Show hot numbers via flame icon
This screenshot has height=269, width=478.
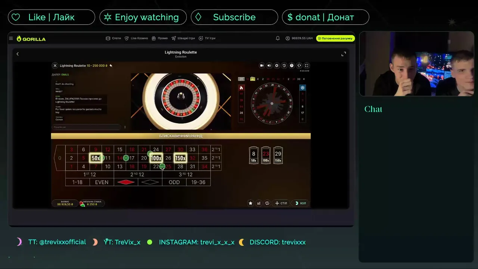pyautogui.click(x=241, y=88)
